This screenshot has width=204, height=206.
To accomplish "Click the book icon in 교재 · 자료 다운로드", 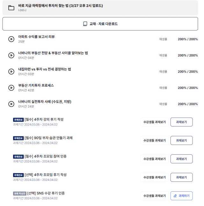I will [85, 24].
